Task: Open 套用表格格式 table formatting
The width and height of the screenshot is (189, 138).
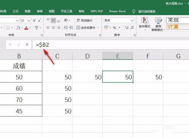Action: pyautogui.click(x=158, y=24)
